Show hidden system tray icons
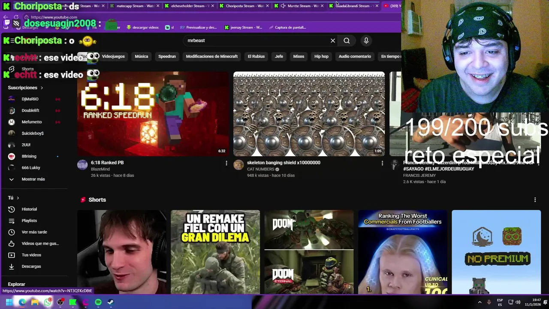The height and width of the screenshot is (309, 549). click(x=480, y=302)
